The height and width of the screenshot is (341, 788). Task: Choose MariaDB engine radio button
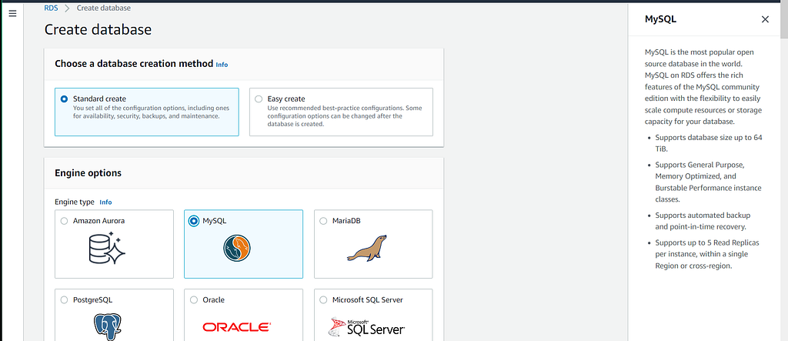coord(323,221)
